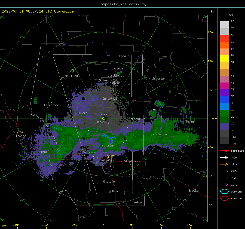
Task: Click the 'Ponoka' city label
Action: tap(124, 56)
